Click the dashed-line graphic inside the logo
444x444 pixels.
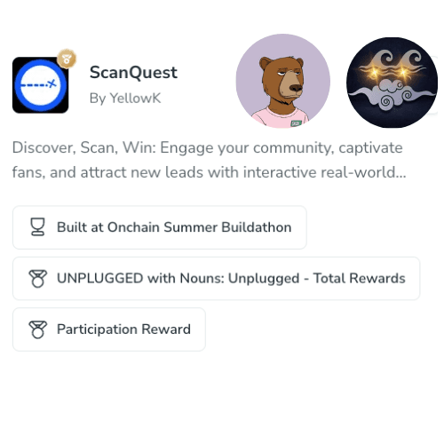click(38, 85)
